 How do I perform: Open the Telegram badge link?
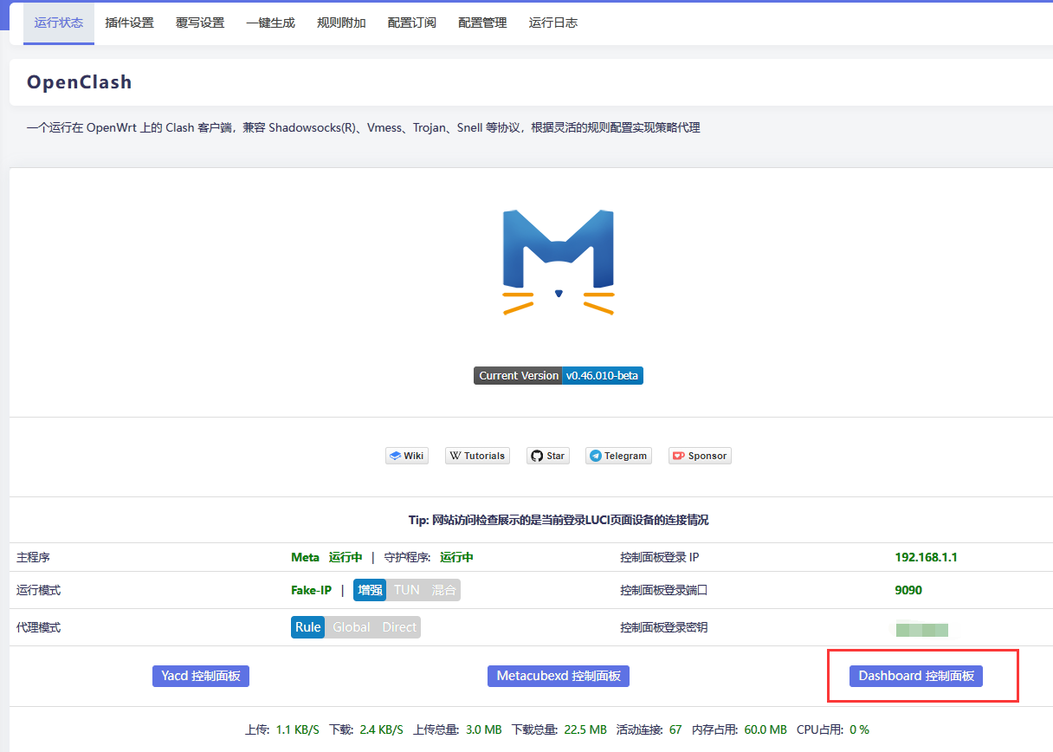(617, 456)
